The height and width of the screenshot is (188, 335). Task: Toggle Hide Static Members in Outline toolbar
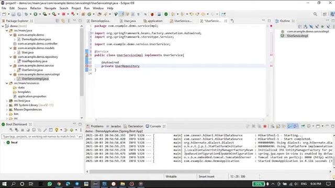tap(317, 27)
